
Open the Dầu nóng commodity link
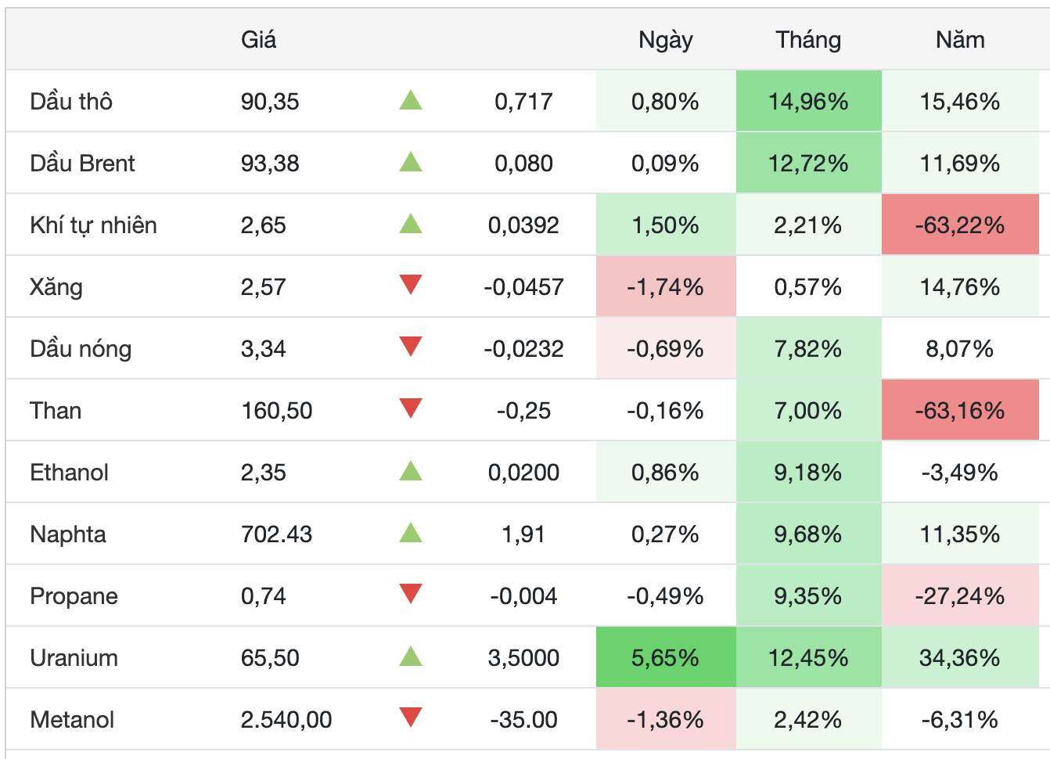coord(81,348)
